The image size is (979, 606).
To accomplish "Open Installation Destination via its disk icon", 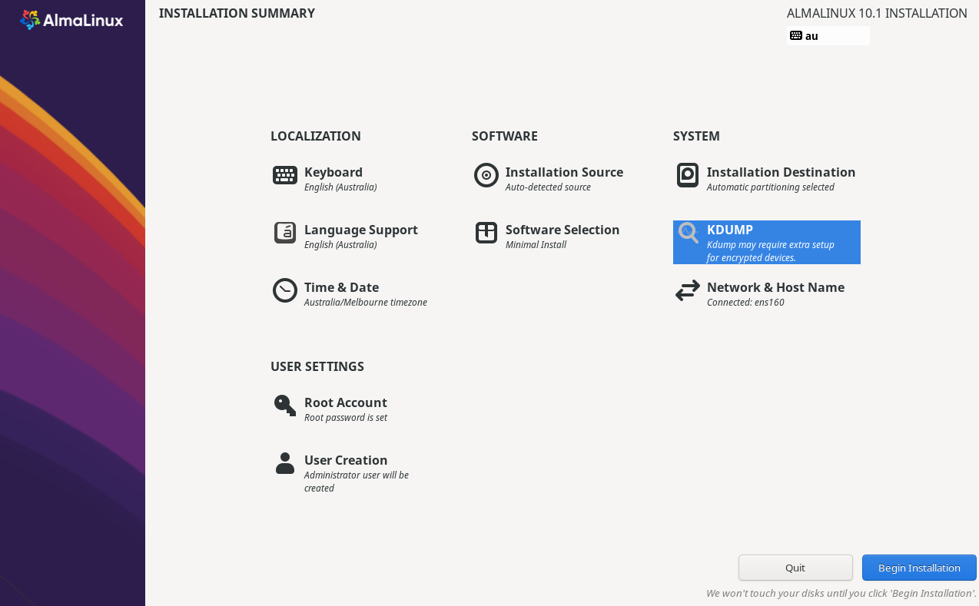I will [688, 175].
